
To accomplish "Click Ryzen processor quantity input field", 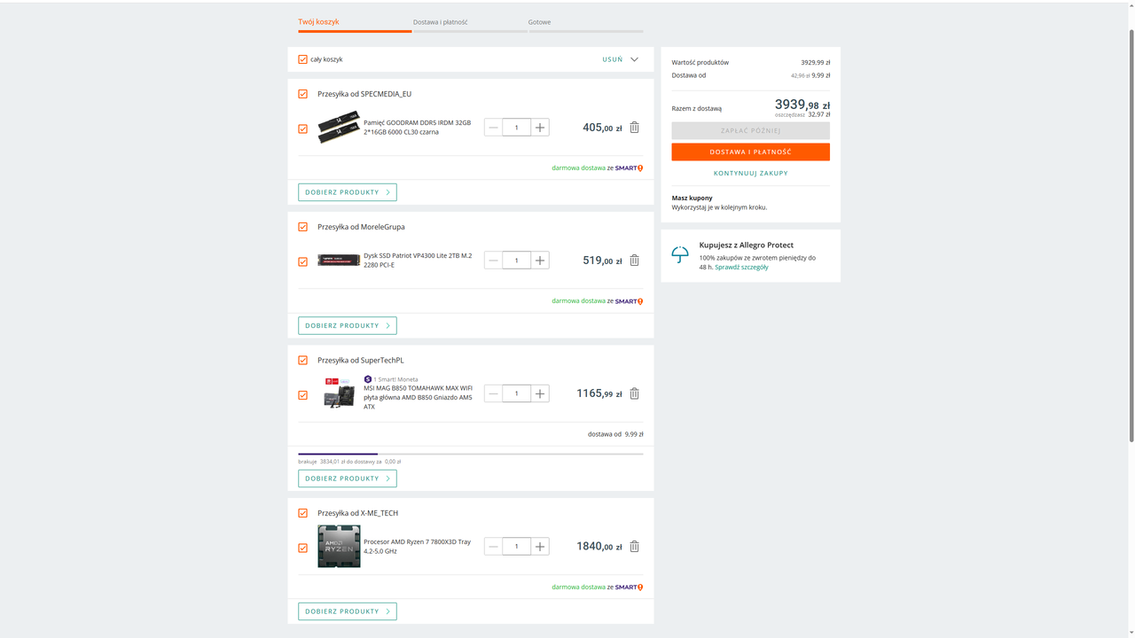I will (516, 547).
